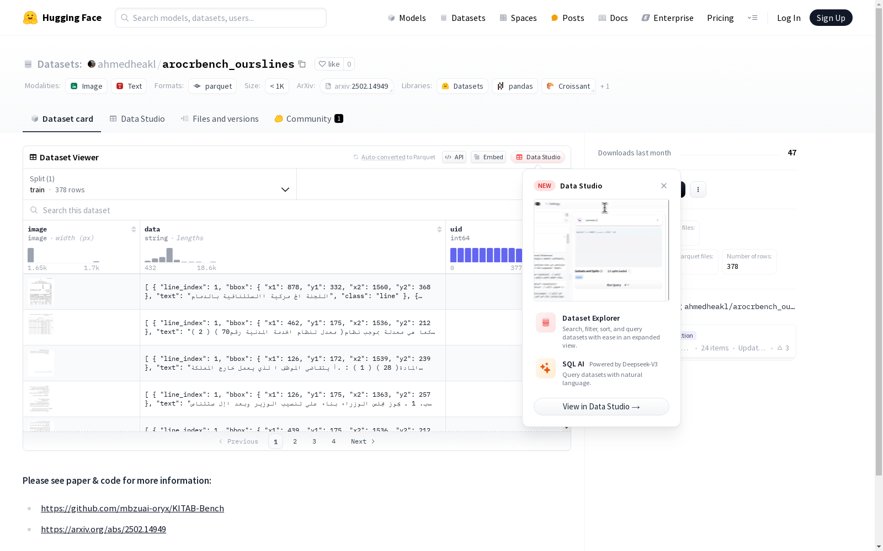Open first row image thumbnail
This screenshot has height=551, width=883.
pyautogui.click(x=41, y=291)
